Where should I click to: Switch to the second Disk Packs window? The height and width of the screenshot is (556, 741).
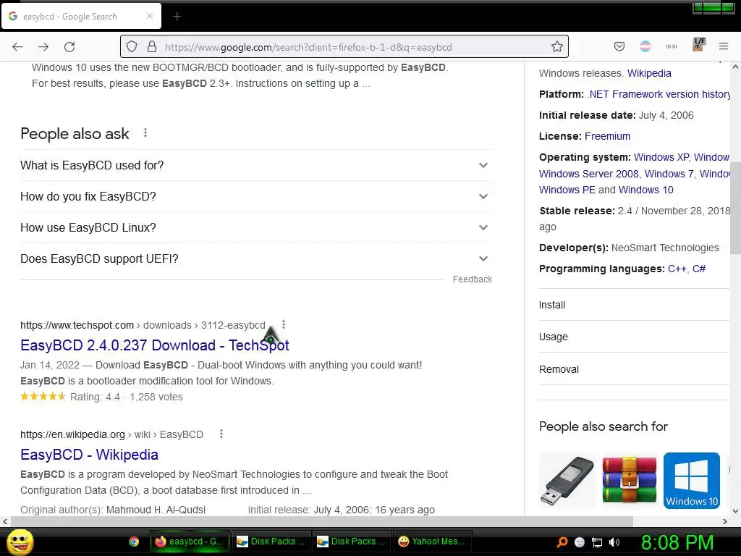352,542
